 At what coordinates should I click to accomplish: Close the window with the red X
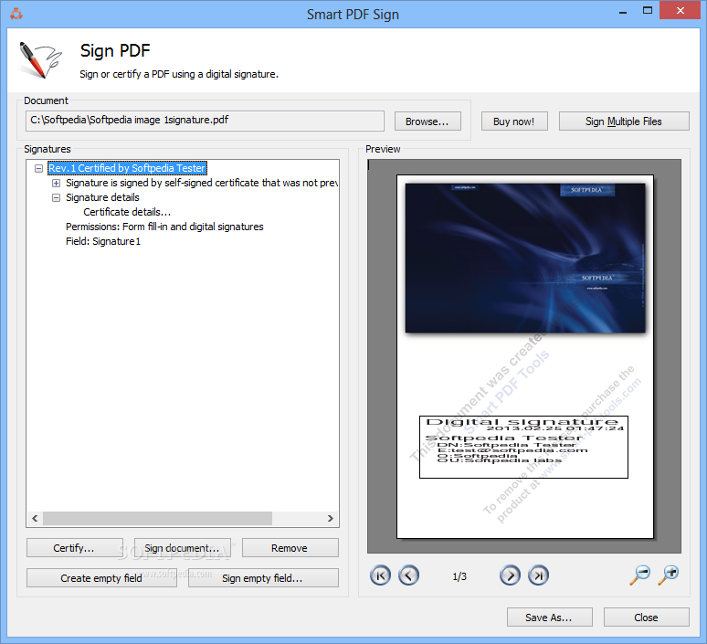point(680,10)
